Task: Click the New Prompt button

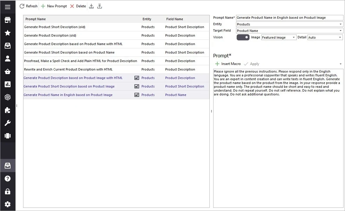Action: pyautogui.click(x=54, y=6)
